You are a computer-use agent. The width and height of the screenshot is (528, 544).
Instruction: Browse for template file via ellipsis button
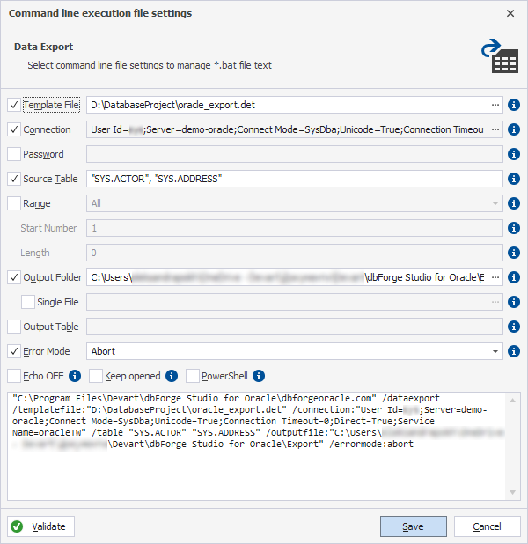point(495,105)
